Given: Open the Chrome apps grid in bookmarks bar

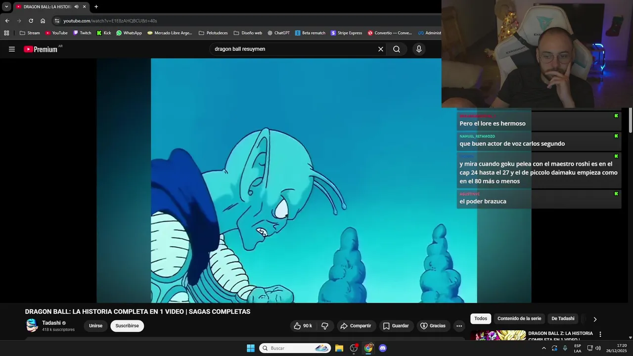Looking at the screenshot, I should pyautogui.click(x=6, y=33).
